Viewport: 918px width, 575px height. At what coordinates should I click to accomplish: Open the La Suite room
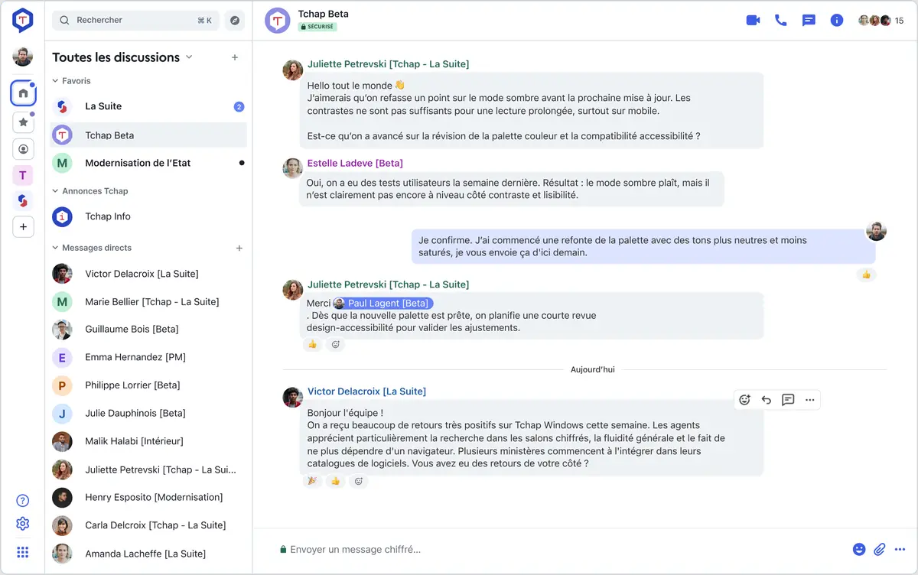coord(148,107)
